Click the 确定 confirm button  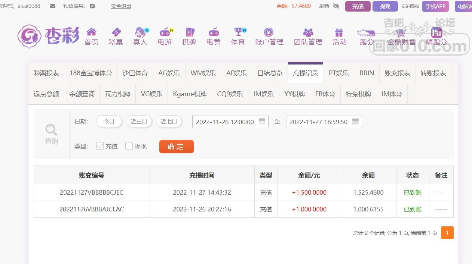click(x=177, y=147)
